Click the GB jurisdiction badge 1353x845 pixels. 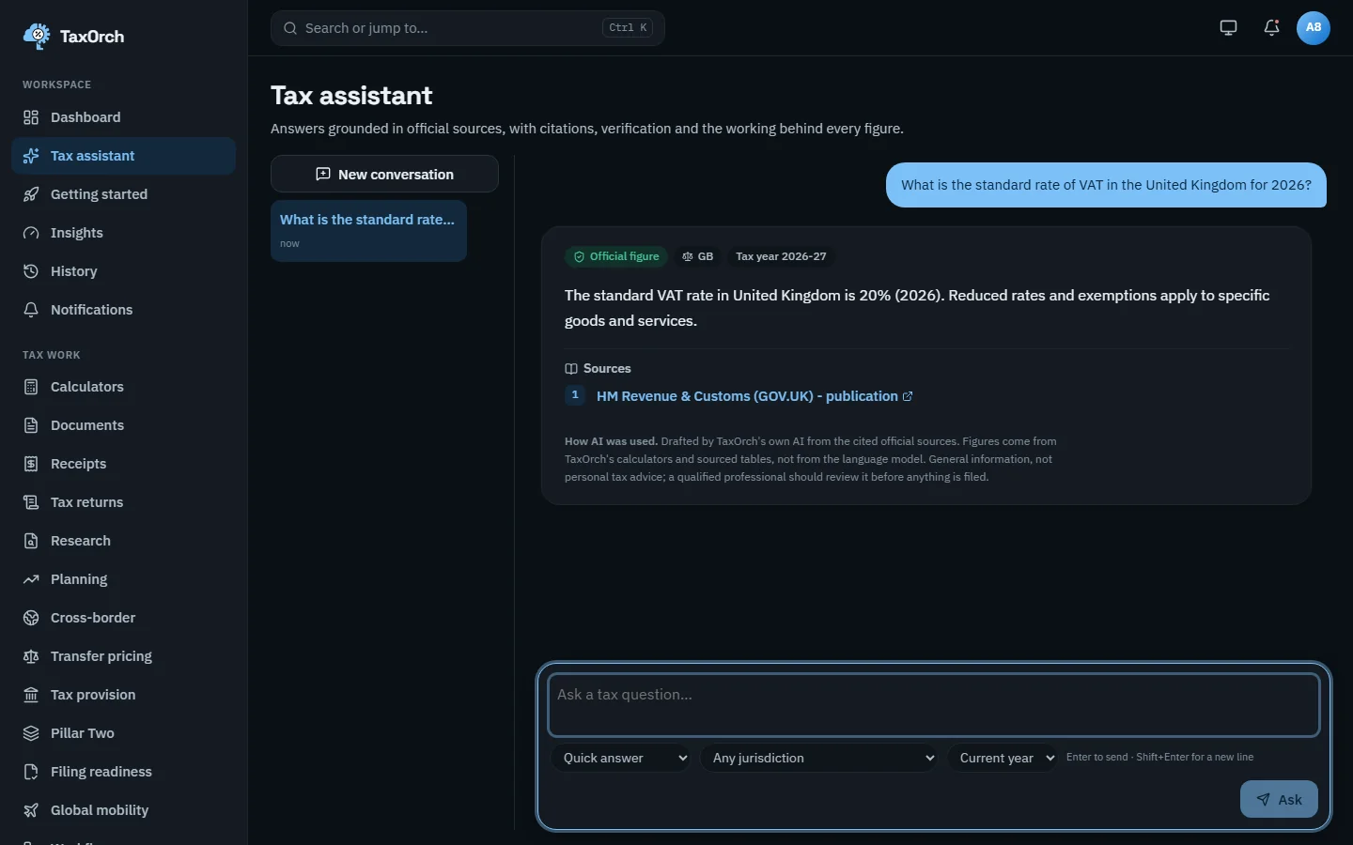(x=698, y=256)
